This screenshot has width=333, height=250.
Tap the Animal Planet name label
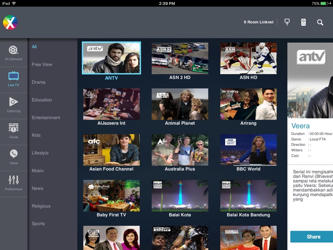180,123
